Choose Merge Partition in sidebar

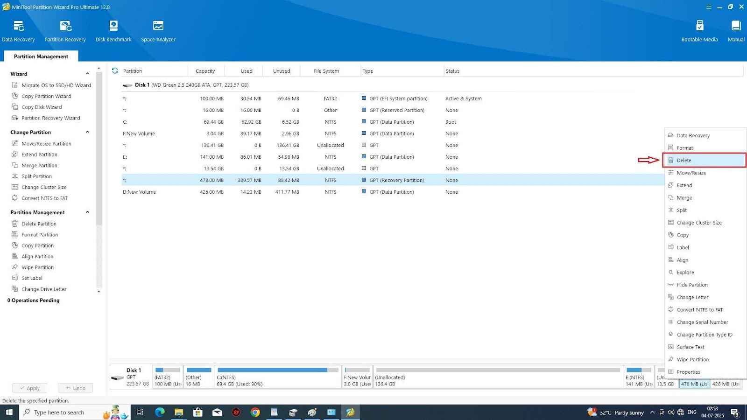tap(35, 166)
